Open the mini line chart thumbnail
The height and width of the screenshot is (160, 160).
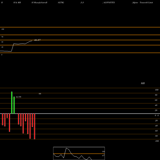pos(79,153)
